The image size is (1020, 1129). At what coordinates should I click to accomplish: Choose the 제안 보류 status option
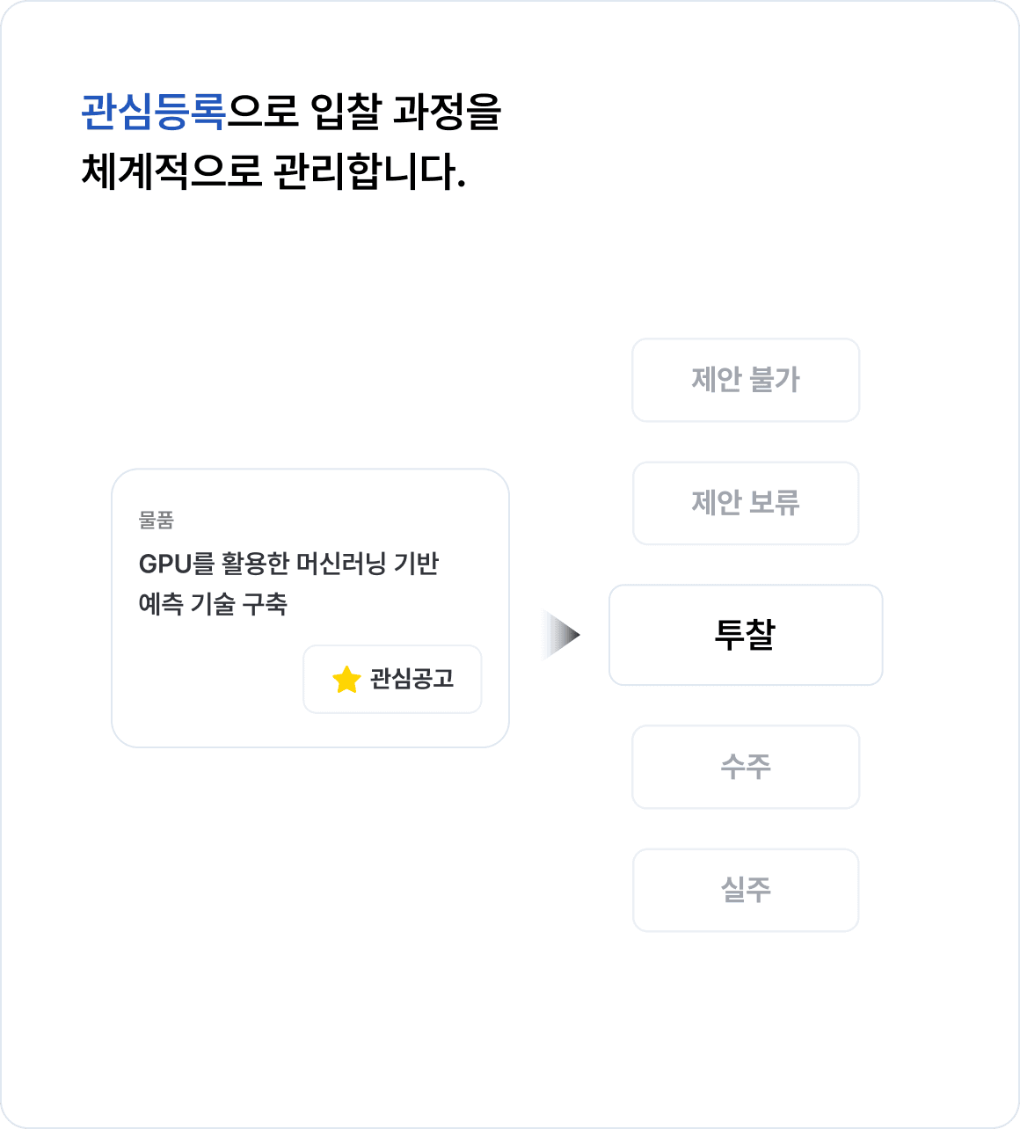[x=746, y=503]
